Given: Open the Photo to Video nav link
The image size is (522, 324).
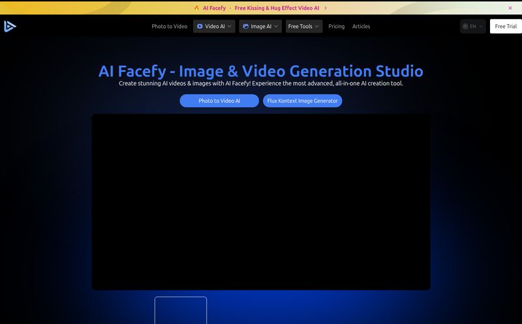Looking at the screenshot, I should (170, 26).
